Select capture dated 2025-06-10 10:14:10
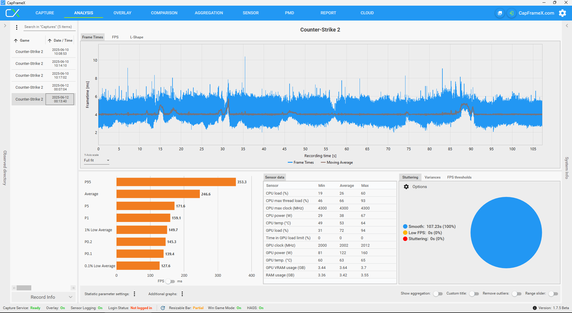Screen dimensions: 572x313 (x=43, y=64)
